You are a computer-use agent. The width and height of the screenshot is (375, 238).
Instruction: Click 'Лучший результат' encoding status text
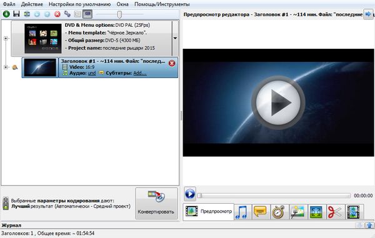pos(71,206)
